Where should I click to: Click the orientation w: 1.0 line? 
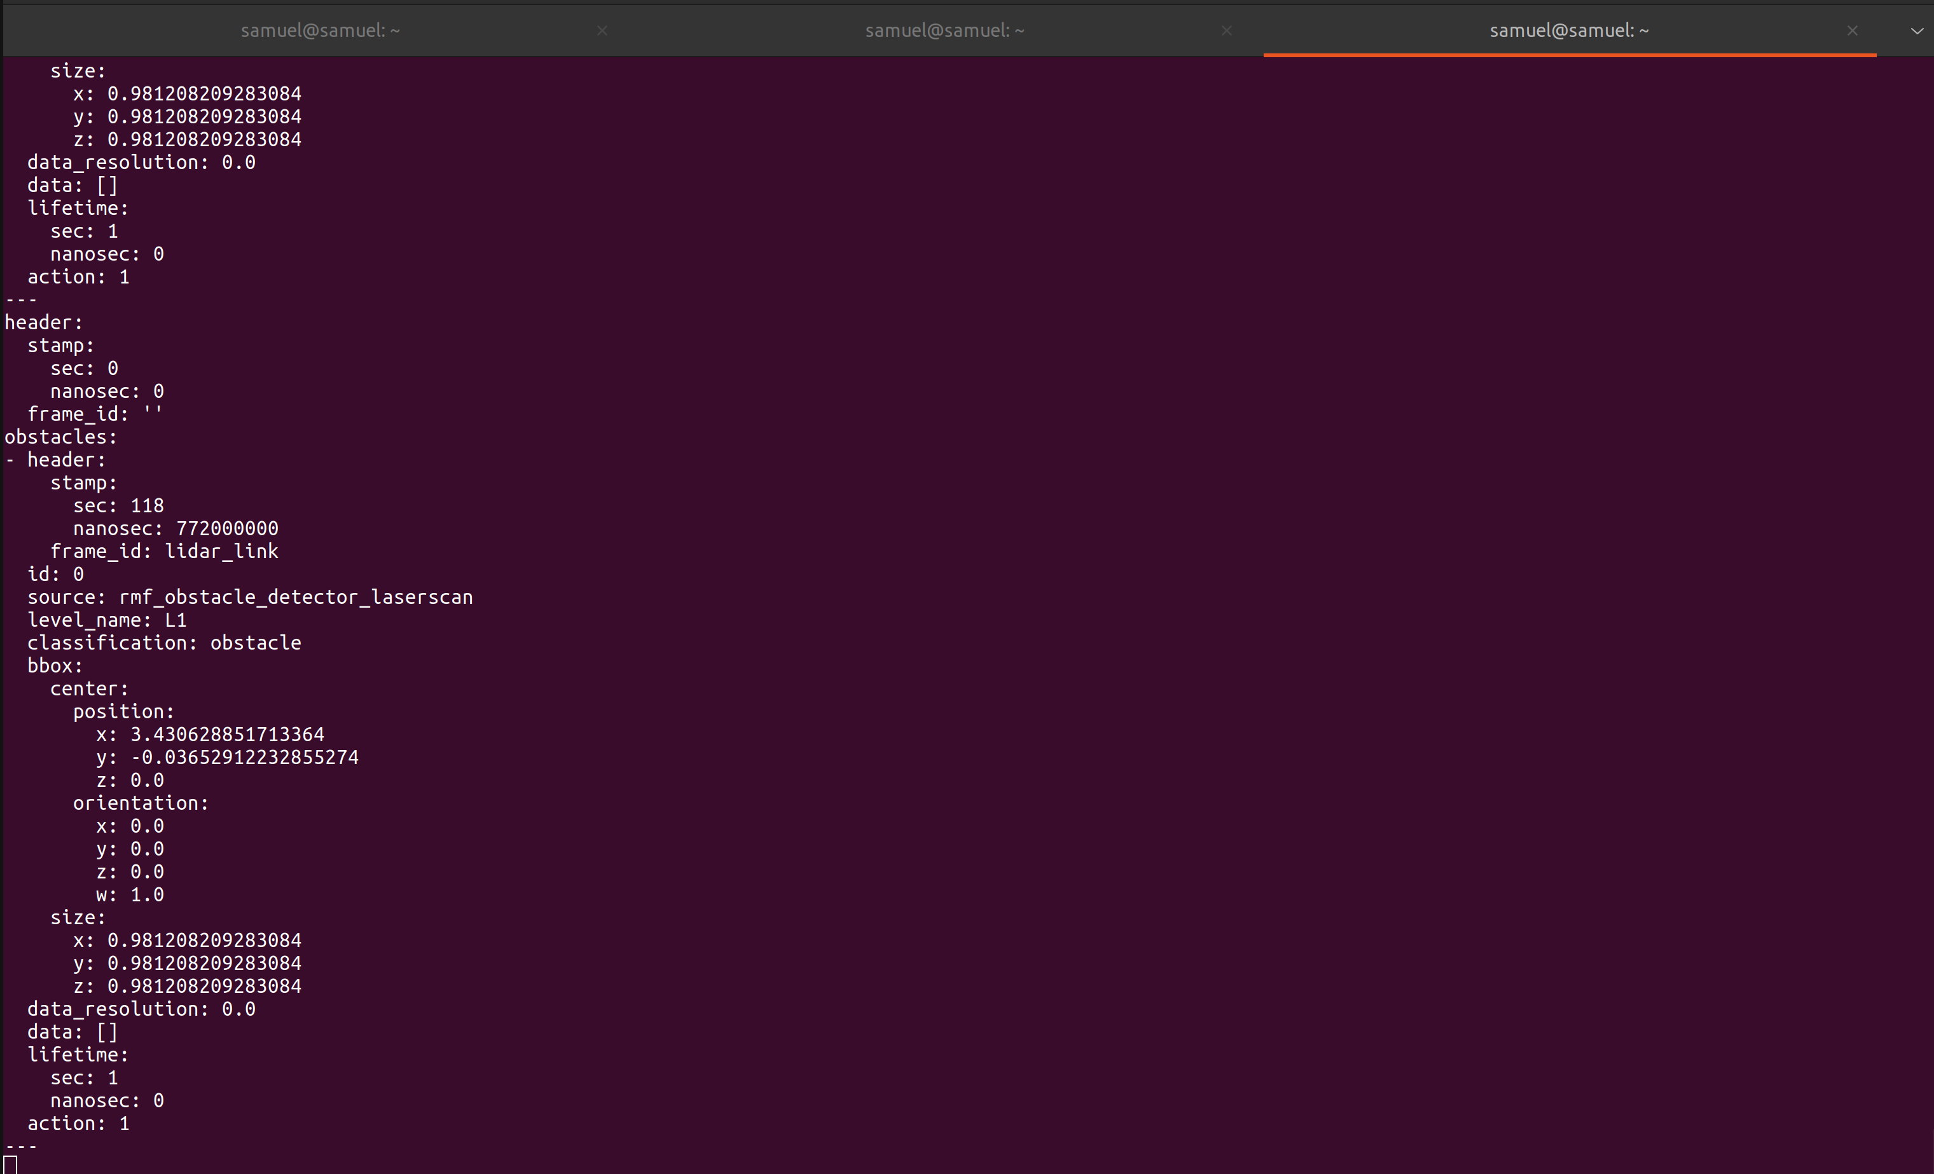pyautogui.click(x=130, y=894)
